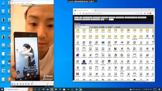The image size is (162, 91).
Task: Open File Explorer from the taskbar
Action: [56, 89]
